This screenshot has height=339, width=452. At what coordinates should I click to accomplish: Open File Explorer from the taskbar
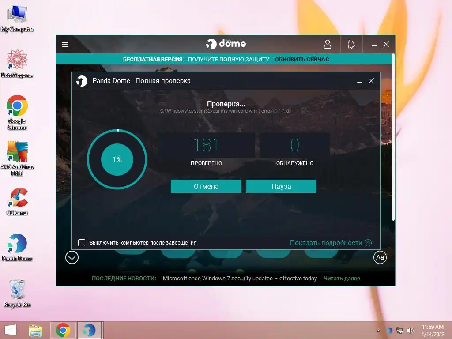(36, 330)
